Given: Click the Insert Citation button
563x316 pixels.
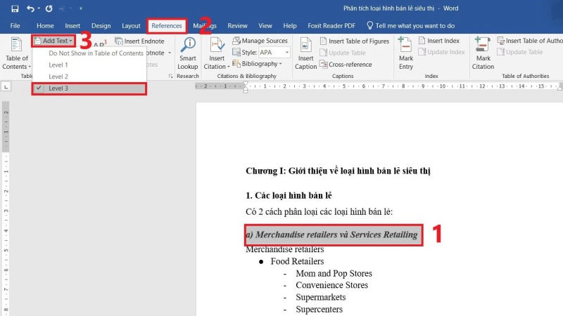Looking at the screenshot, I should click(x=217, y=53).
